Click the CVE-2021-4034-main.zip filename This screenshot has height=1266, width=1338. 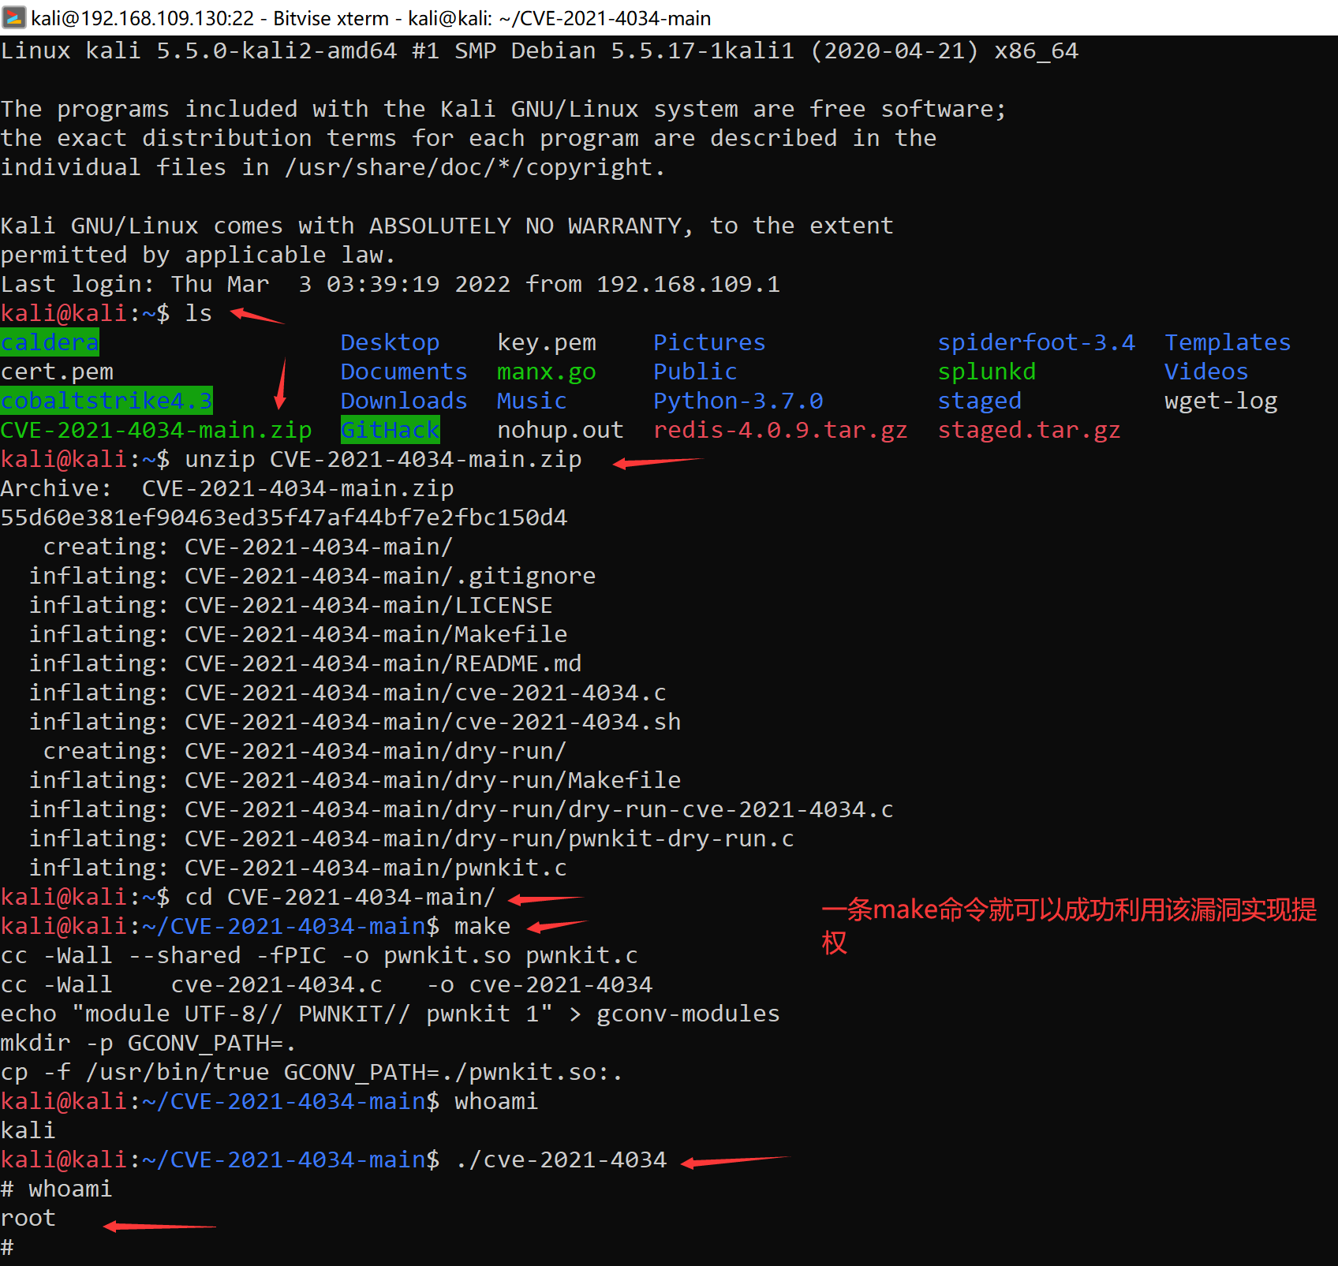point(155,430)
